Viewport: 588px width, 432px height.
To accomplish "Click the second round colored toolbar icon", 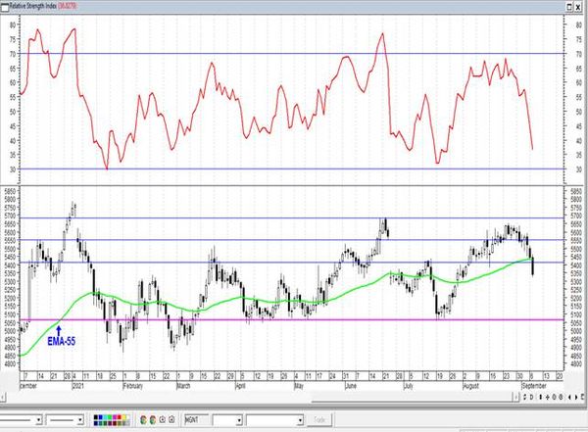I will coord(155,419).
